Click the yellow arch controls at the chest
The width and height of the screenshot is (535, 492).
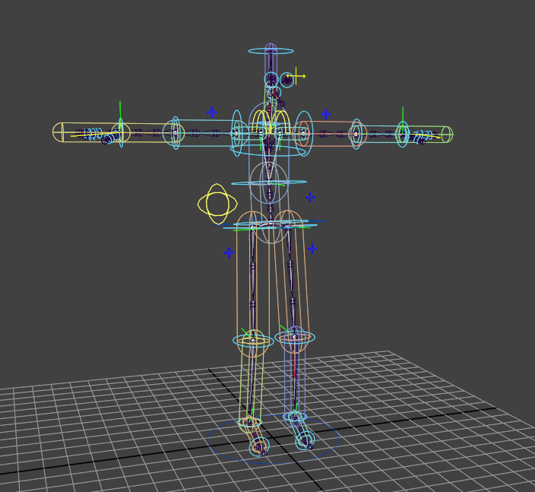(271, 119)
